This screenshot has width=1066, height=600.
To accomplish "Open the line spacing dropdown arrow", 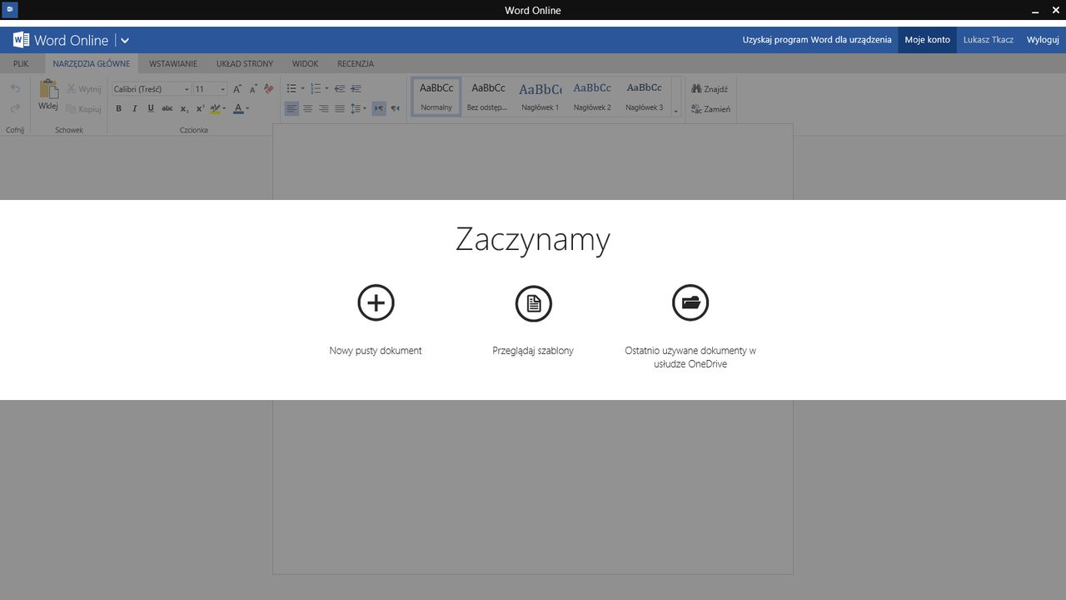I will coord(365,108).
